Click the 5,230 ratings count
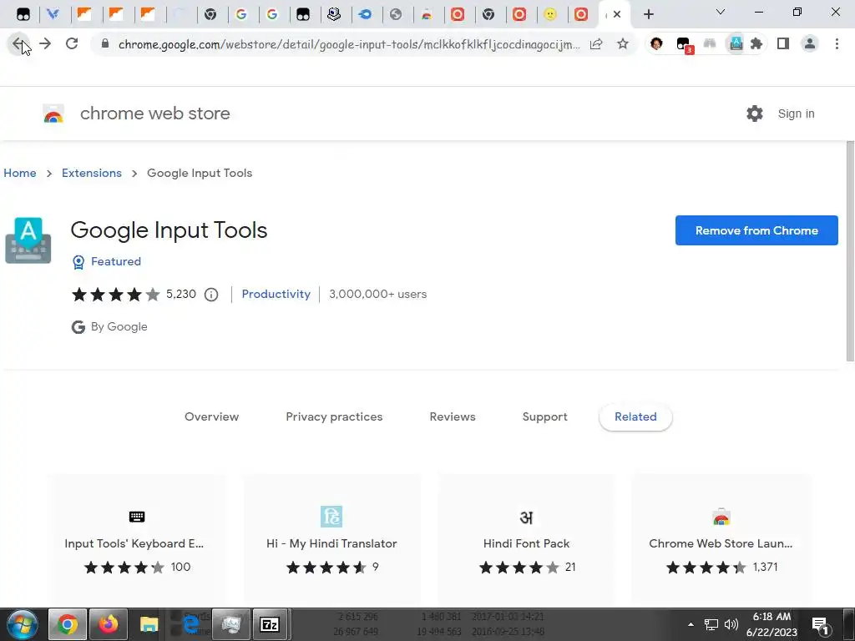855x641 pixels. click(x=181, y=295)
